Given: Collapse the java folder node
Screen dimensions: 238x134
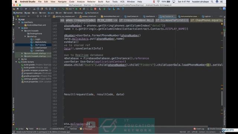Looking at the screenshot, I should pyautogui.click(x=19, y=28).
